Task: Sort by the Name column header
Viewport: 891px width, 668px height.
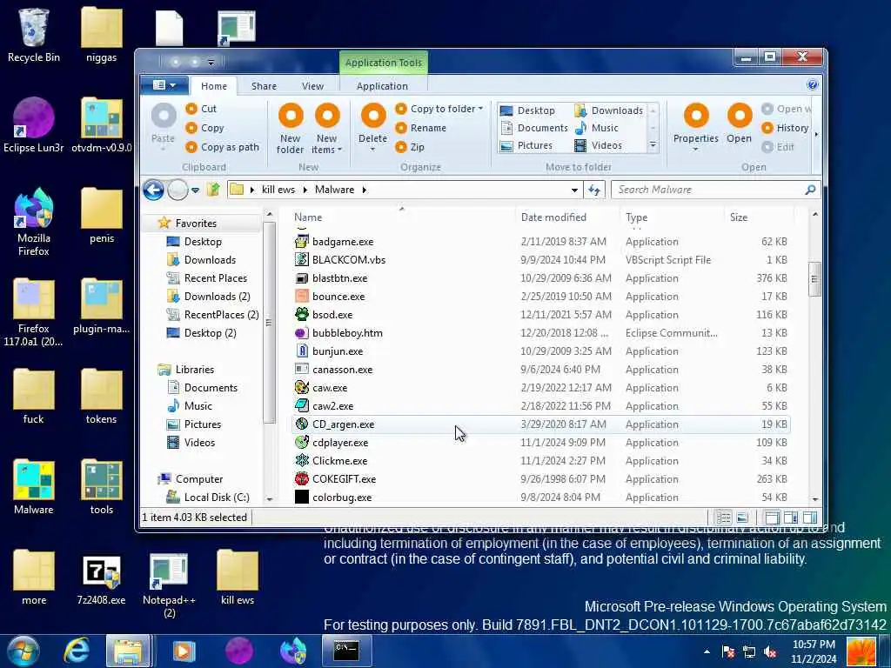Action: point(403,217)
